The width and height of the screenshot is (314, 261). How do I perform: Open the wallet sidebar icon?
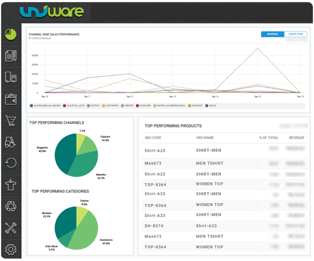point(11,99)
